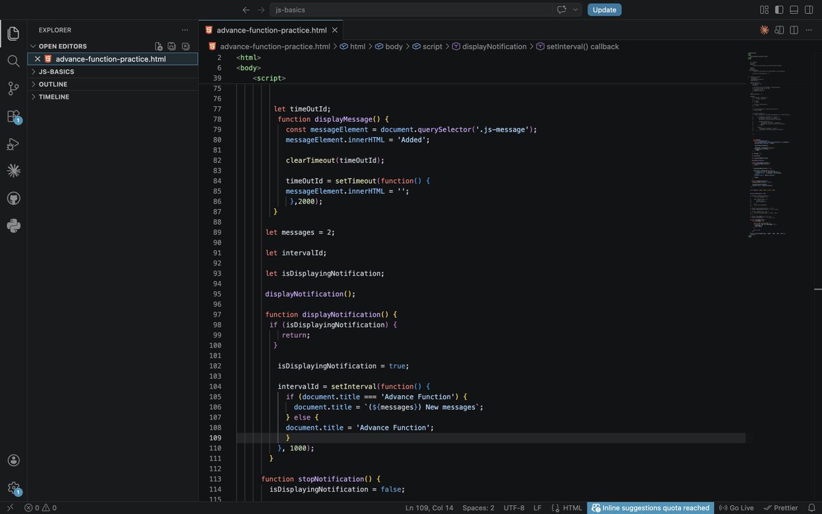Click the line let messages = 2;
Image resolution: width=822 pixels, height=514 pixels.
point(300,232)
